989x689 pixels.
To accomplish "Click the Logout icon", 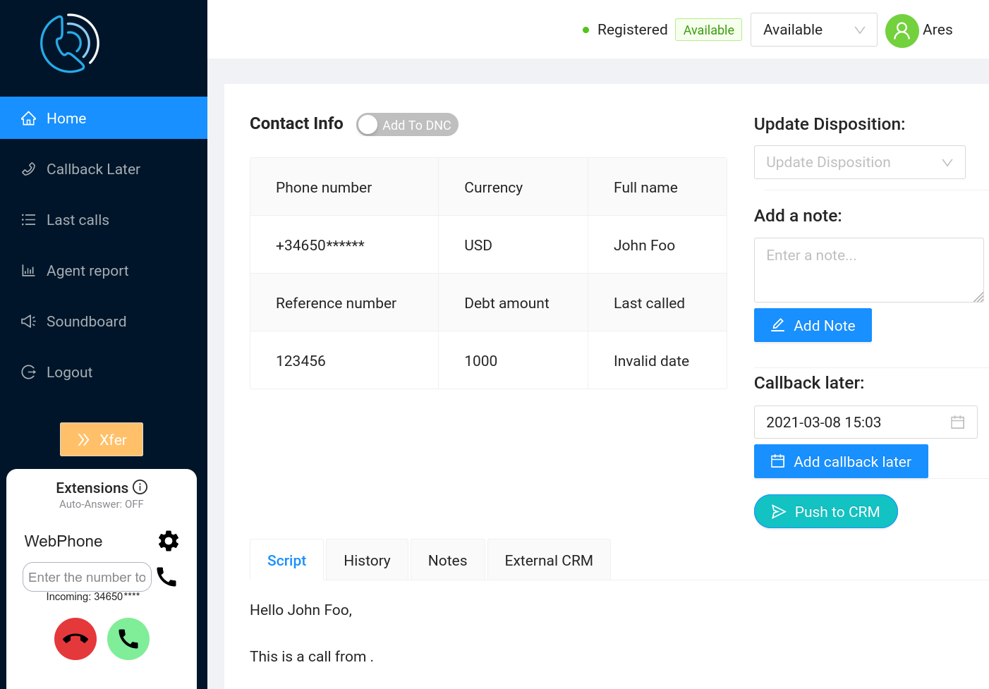I will coord(28,372).
